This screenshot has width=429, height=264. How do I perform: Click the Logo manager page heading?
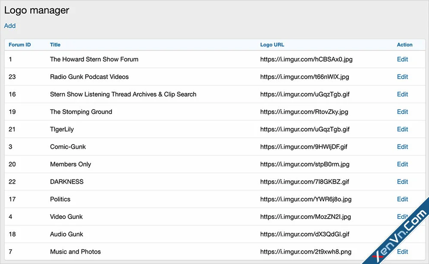point(36,10)
